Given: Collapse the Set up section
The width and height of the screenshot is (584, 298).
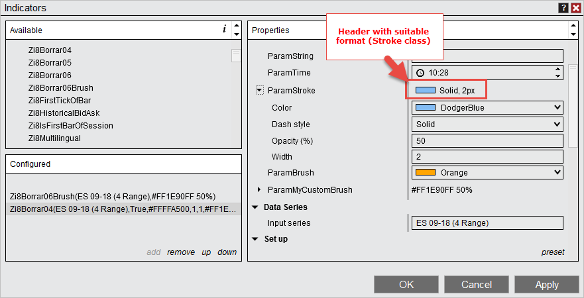Looking at the screenshot, I should click(255, 239).
